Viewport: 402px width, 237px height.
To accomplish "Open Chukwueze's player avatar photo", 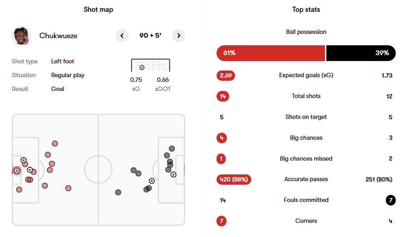I will 21,36.
